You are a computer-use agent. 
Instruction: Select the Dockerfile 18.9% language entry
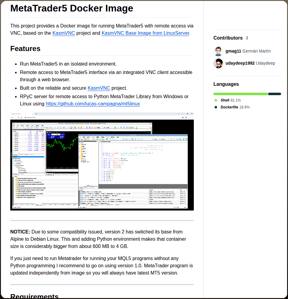[235, 107]
